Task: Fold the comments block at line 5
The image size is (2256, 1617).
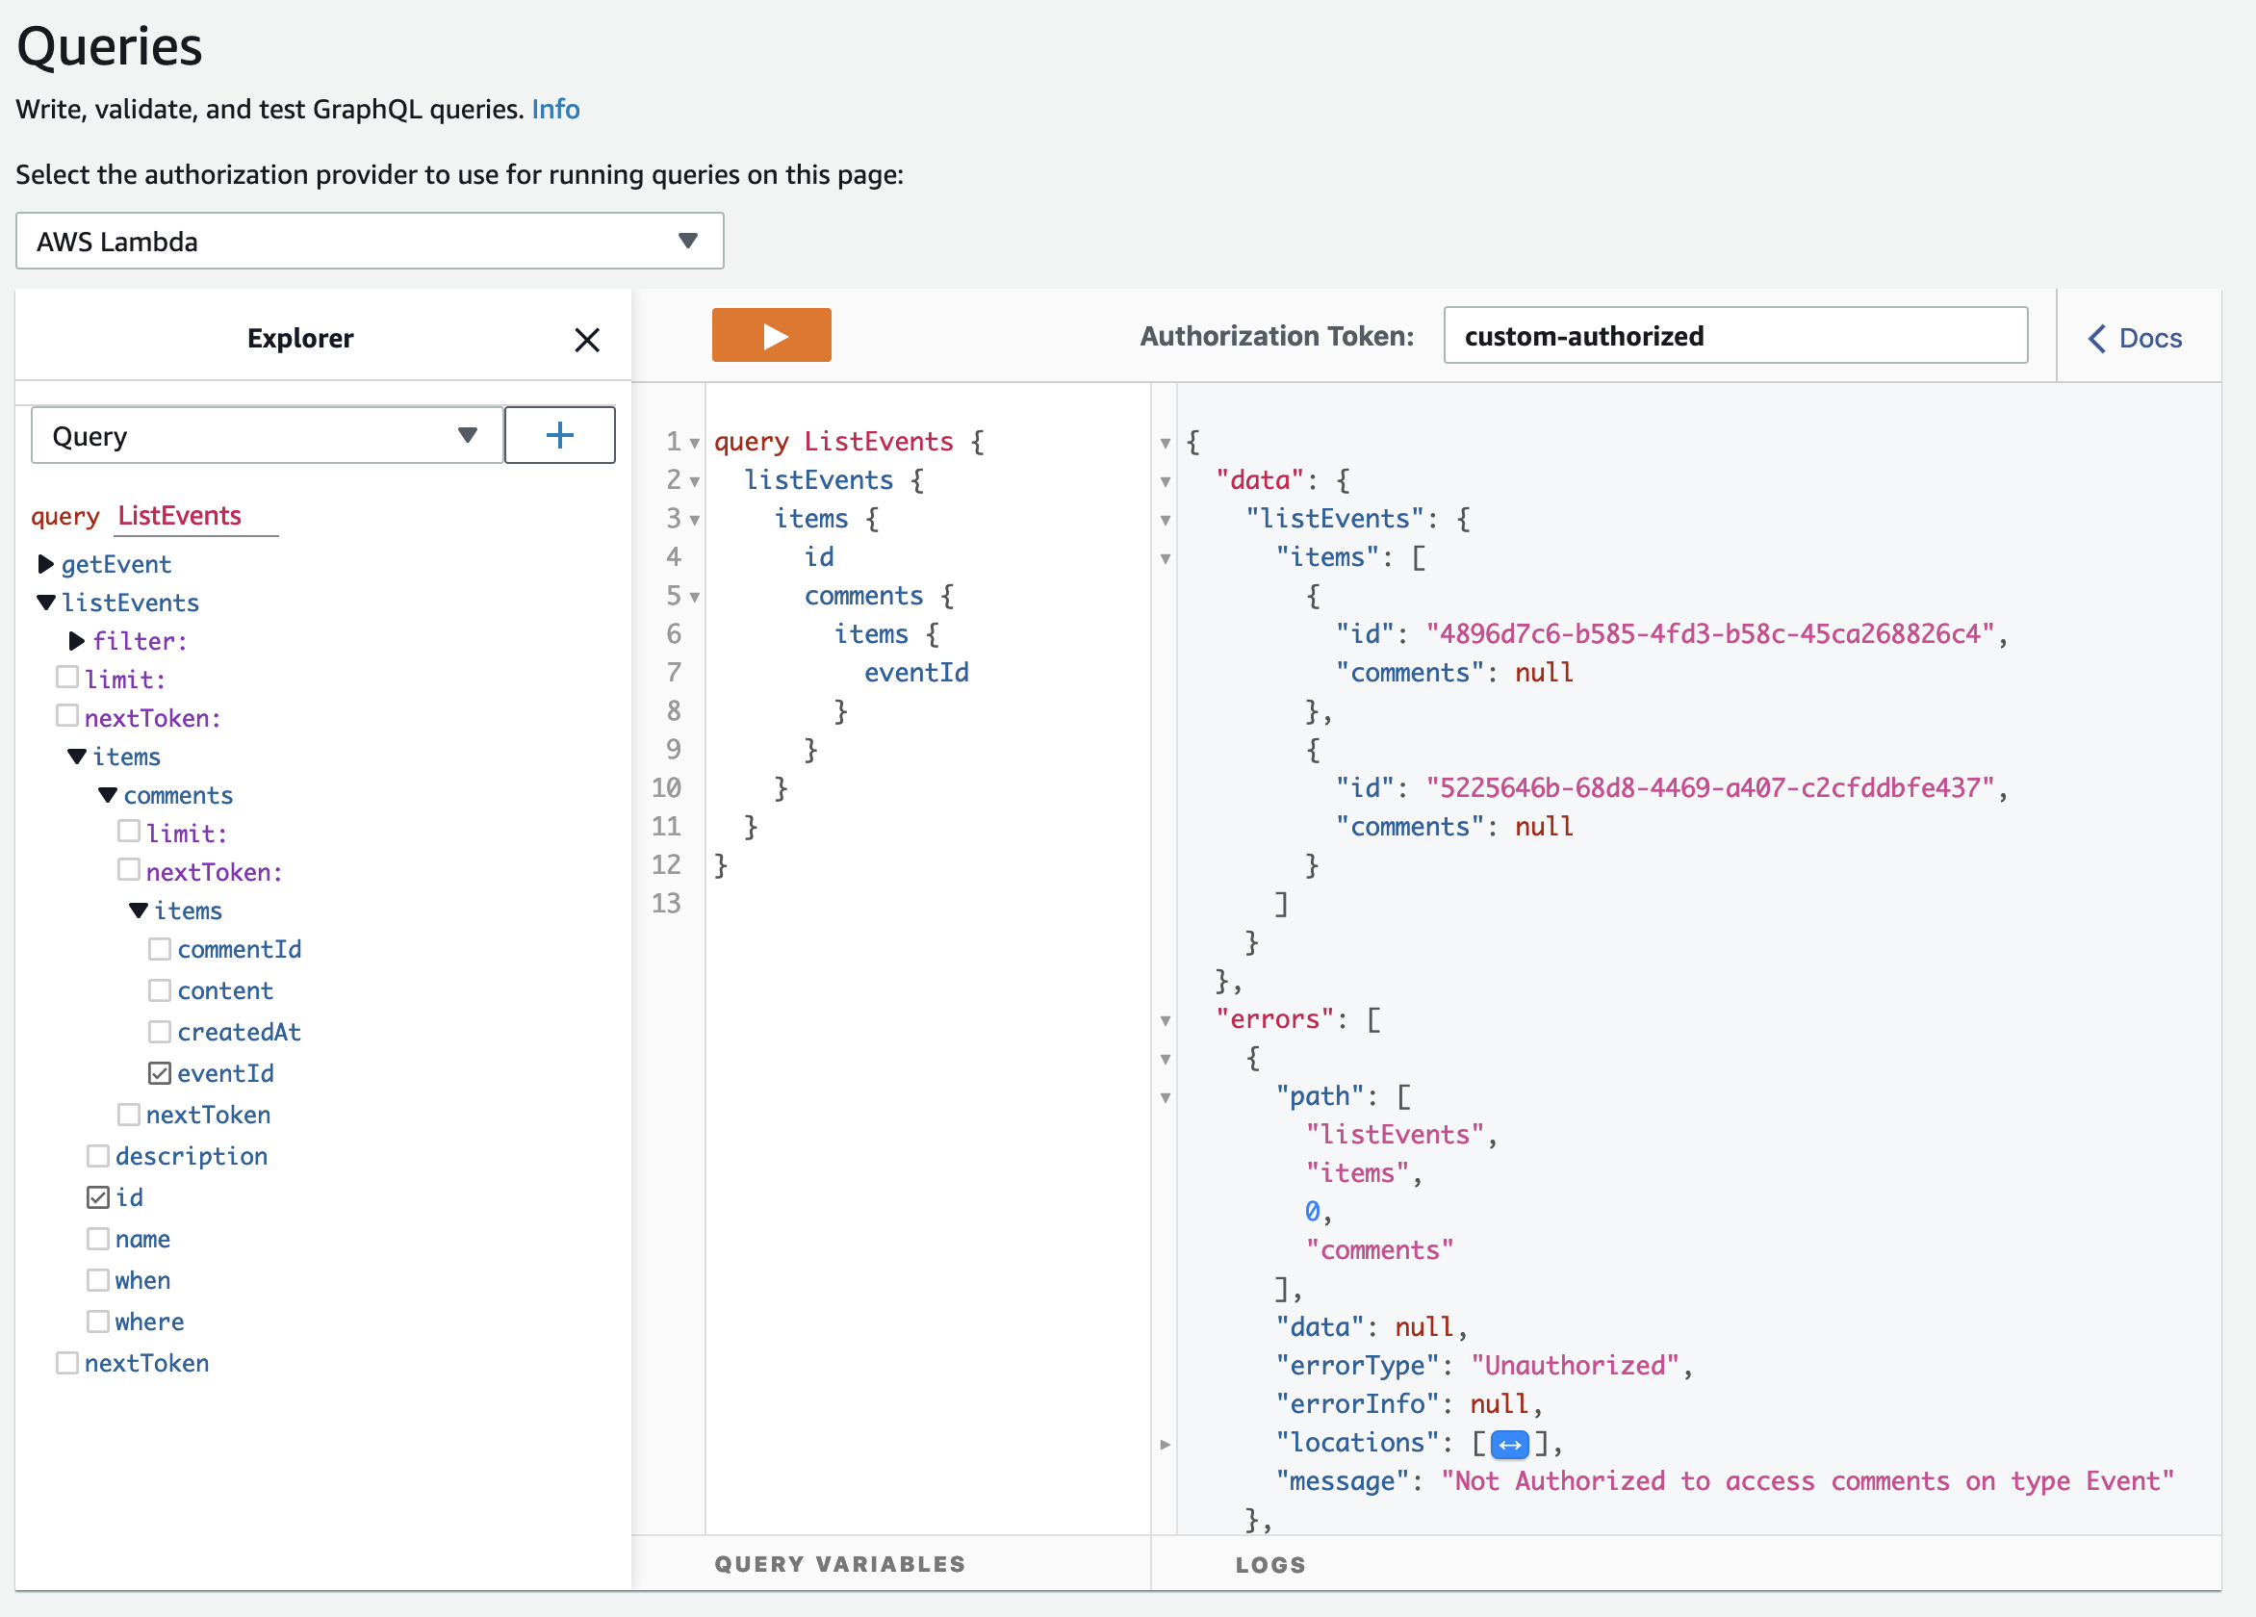Action: 694,597
